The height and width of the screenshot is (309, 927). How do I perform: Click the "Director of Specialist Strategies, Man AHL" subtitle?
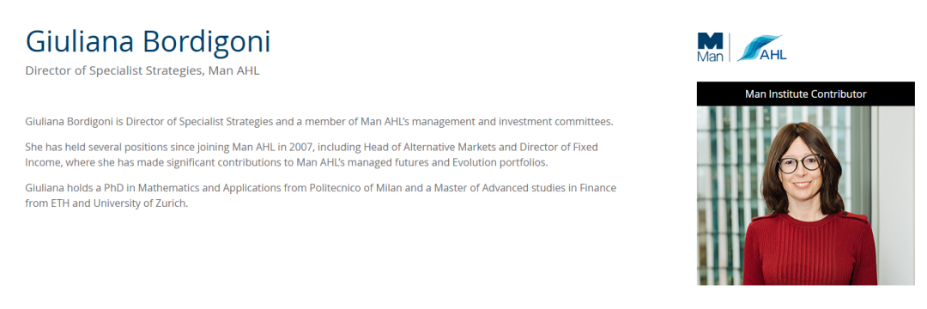142,71
